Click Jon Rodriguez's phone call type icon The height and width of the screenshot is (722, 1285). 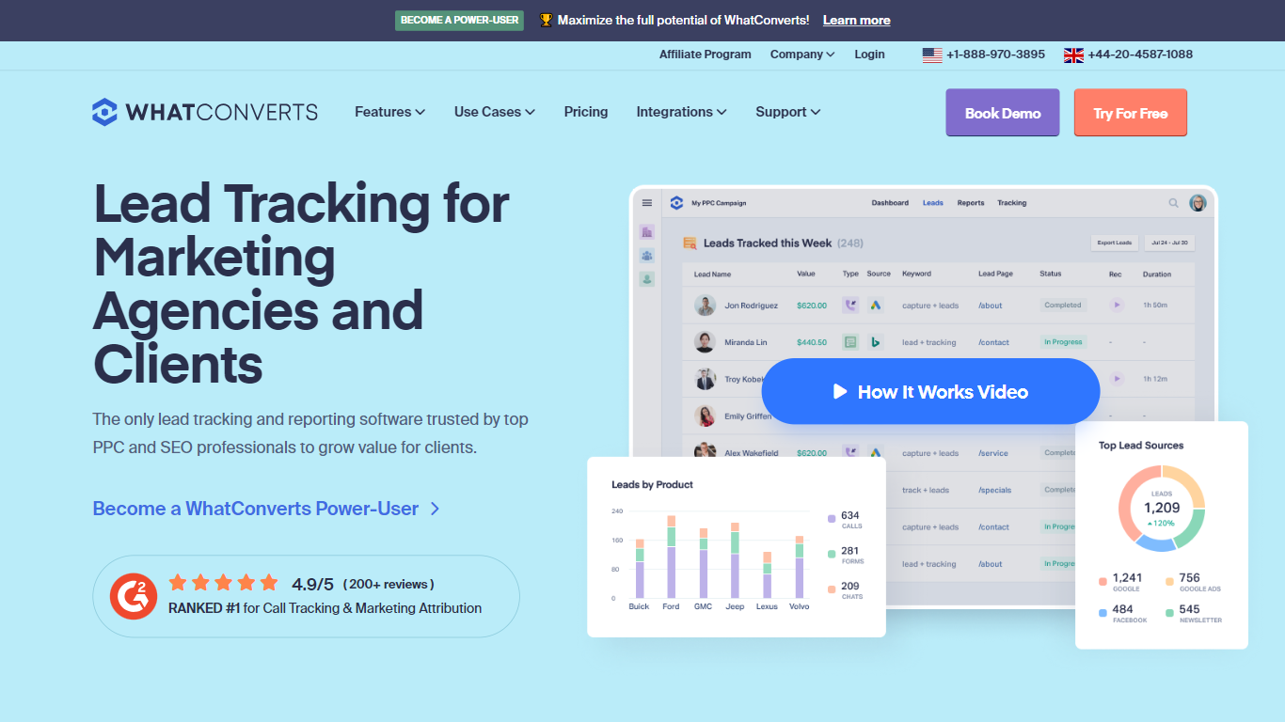[850, 305]
